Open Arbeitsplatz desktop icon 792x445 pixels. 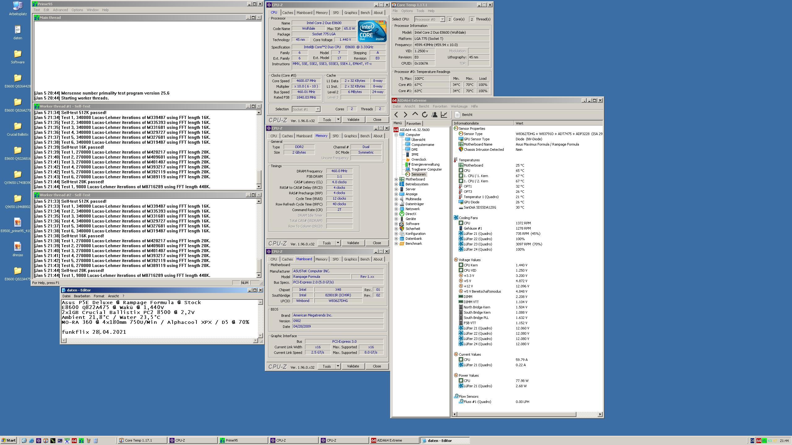[x=18, y=8]
